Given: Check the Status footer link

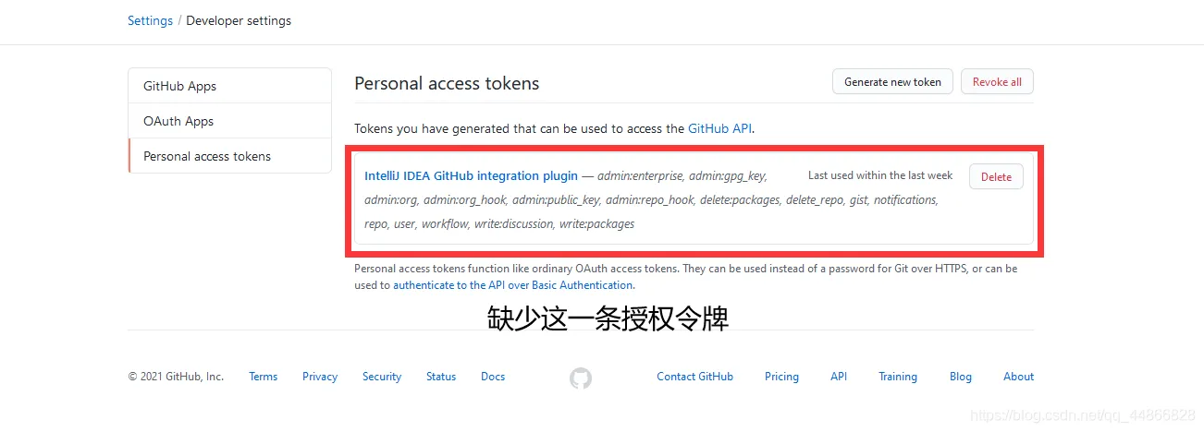Looking at the screenshot, I should 441,377.
